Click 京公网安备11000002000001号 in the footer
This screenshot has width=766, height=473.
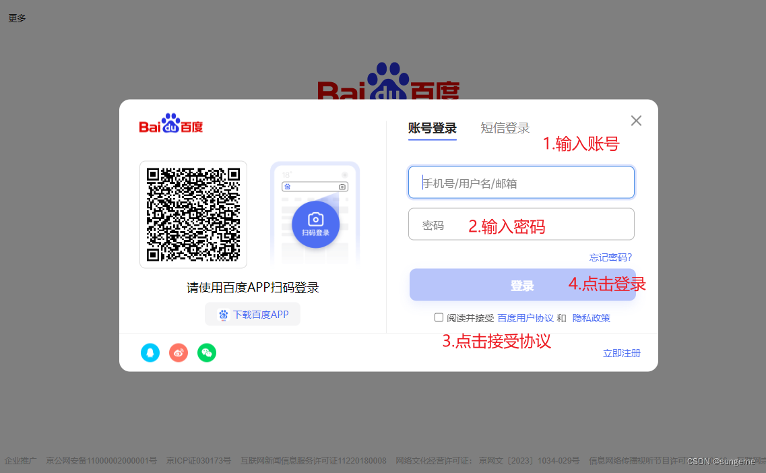coord(102,461)
